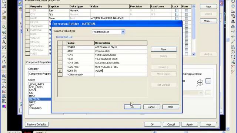Select the SS400 value cell

point(81,47)
